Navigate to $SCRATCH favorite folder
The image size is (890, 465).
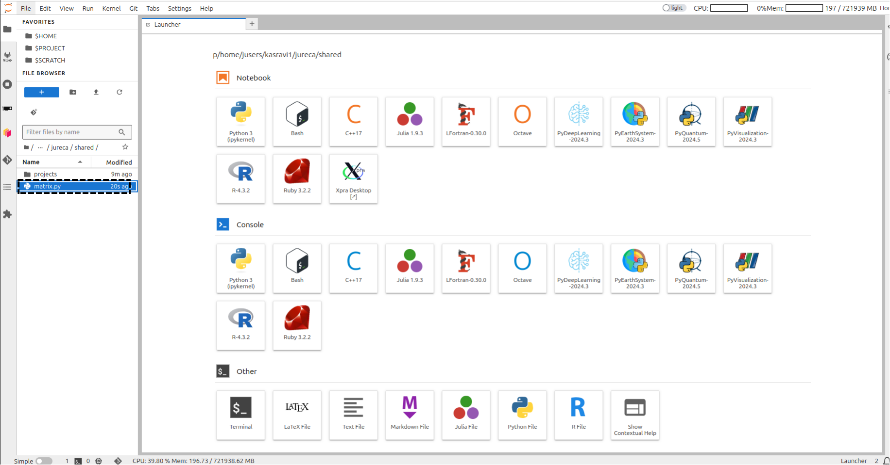pos(50,60)
